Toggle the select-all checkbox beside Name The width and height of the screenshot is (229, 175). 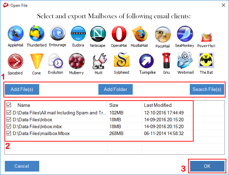point(9,105)
